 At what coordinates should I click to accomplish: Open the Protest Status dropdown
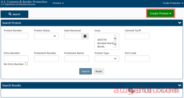click(46, 36)
